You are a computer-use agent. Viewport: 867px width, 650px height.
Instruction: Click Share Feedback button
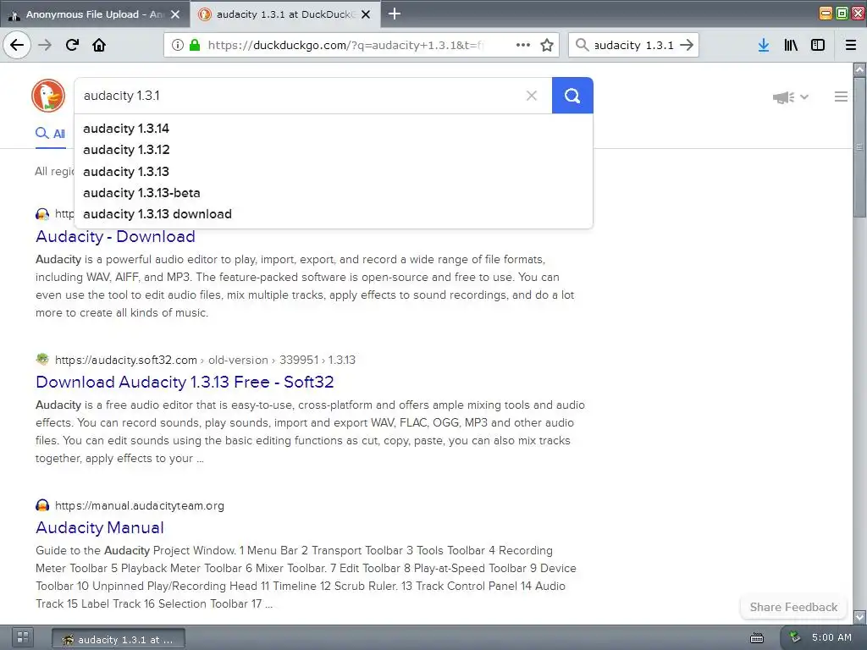click(793, 607)
